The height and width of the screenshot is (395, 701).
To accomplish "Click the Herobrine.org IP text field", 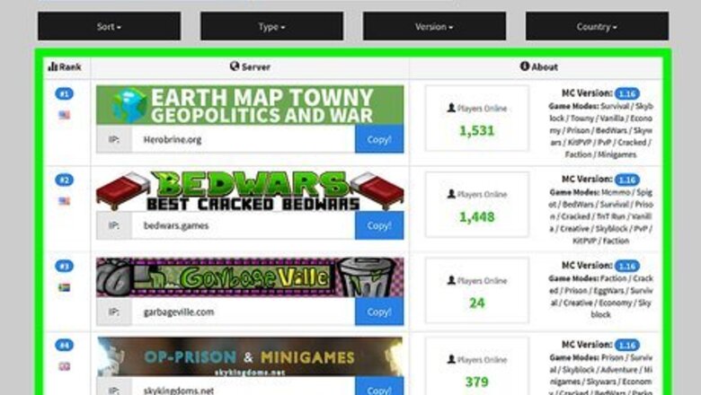I will click(244, 139).
